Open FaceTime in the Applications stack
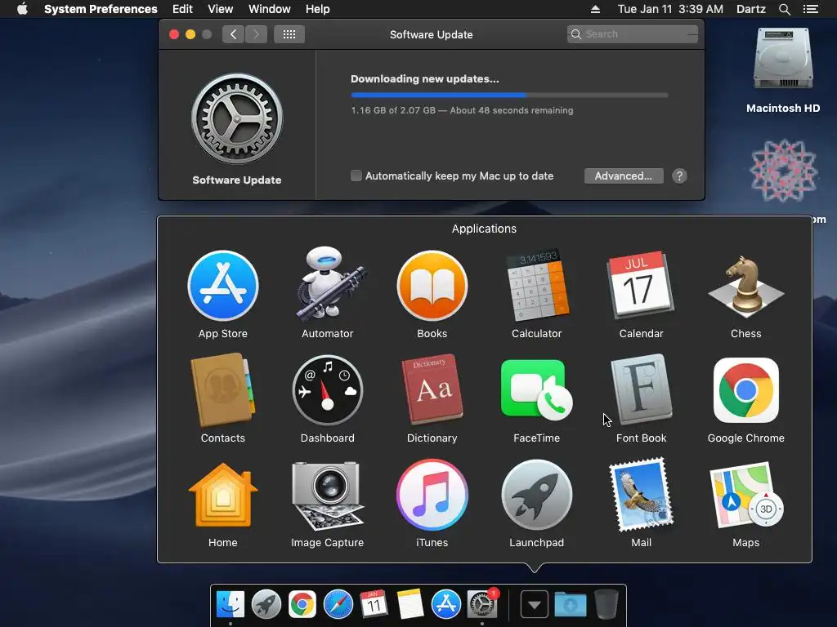The image size is (837, 627). (536, 389)
